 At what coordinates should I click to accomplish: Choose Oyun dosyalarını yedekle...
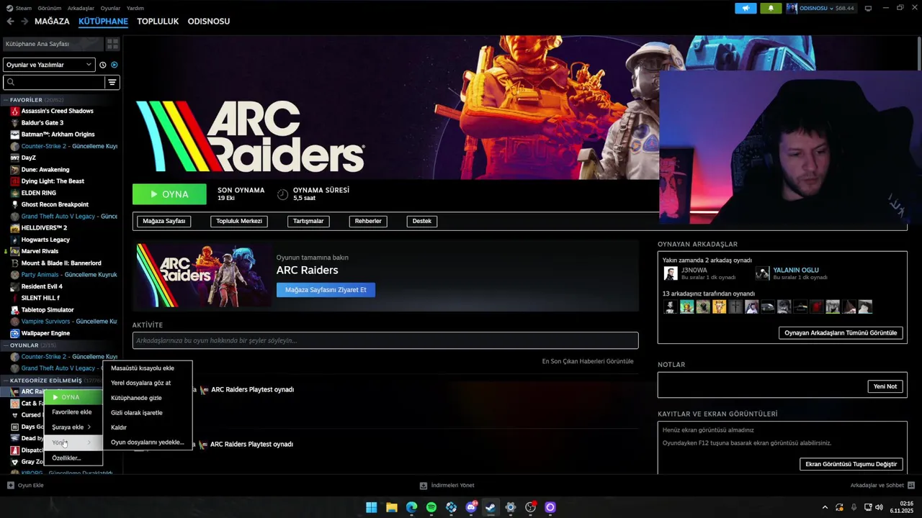tap(148, 442)
